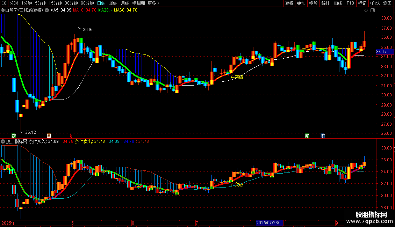Select the 15分钟 period tab

pyautogui.click(x=55, y=3)
